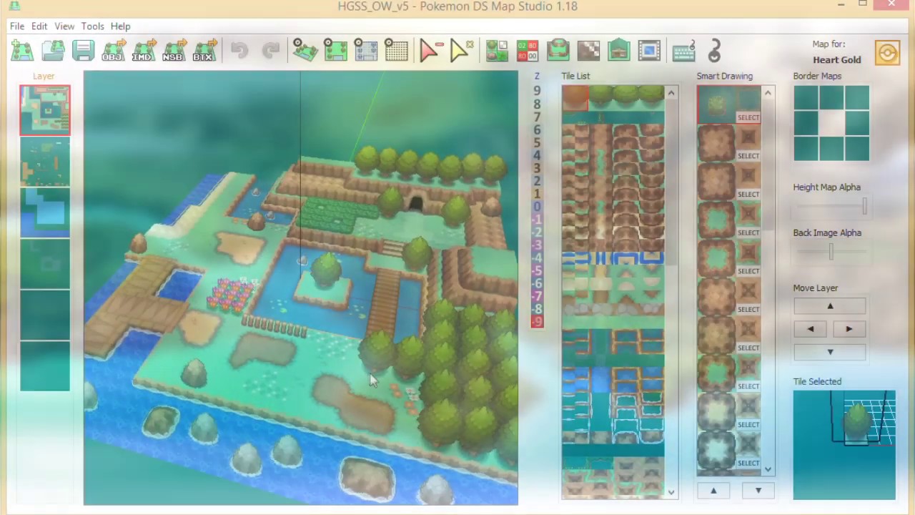915x515 pixels.
Task: Open a map file using the folder icon
Action: (53, 51)
